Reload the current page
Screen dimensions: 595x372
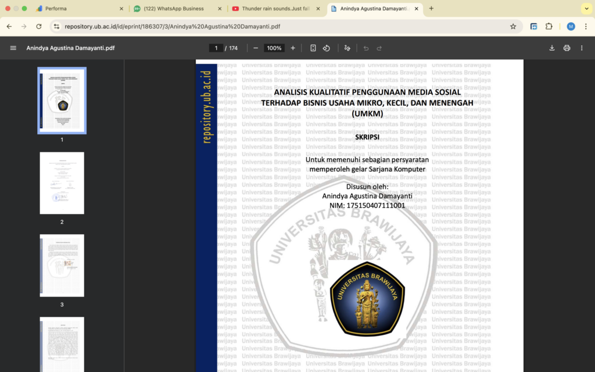(x=39, y=26)
